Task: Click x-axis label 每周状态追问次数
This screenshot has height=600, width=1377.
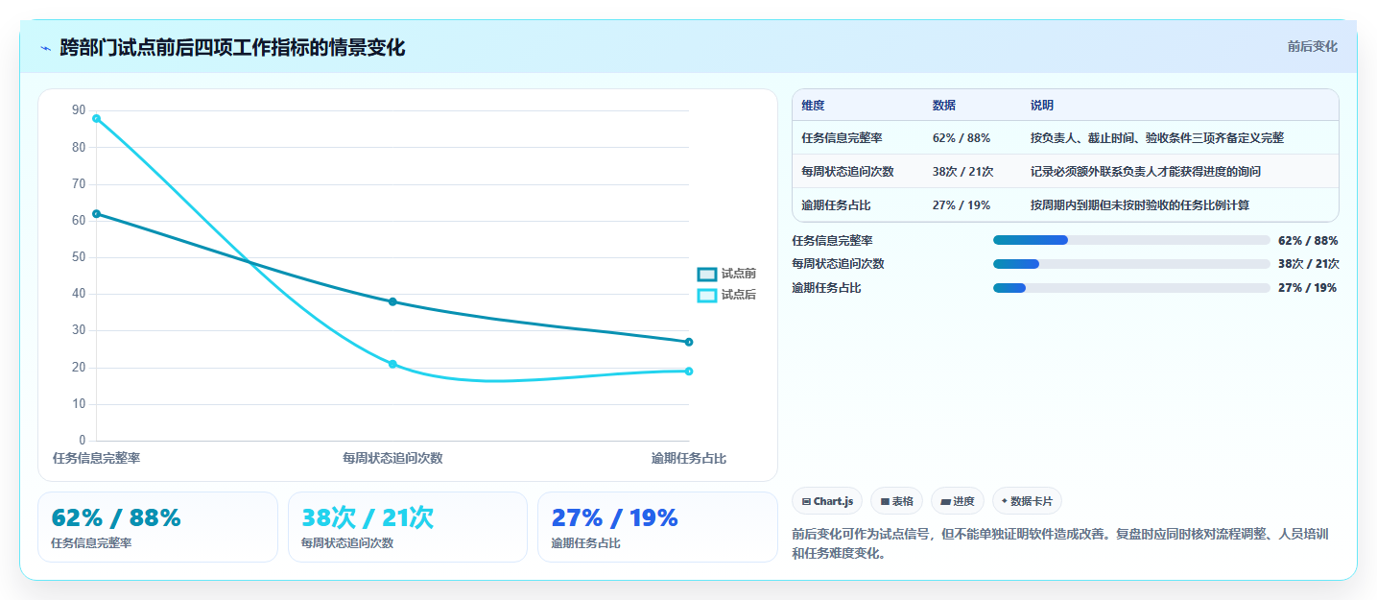Action: tap(392, 458)
